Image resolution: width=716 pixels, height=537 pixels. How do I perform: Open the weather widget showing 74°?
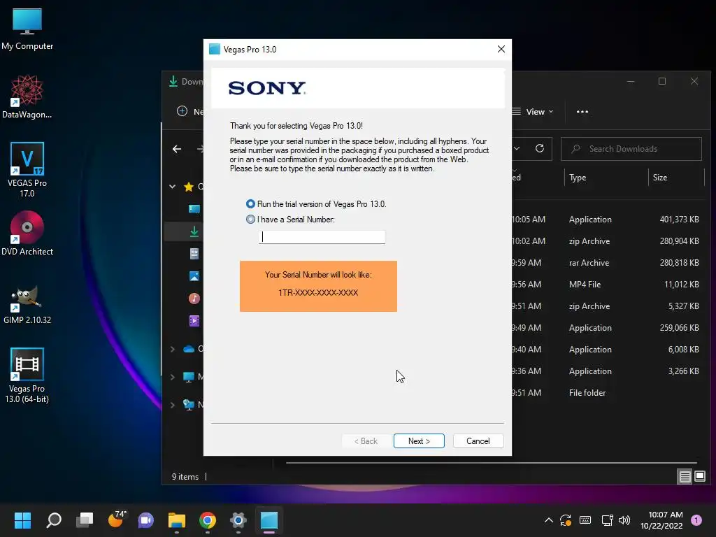point(116,520)
